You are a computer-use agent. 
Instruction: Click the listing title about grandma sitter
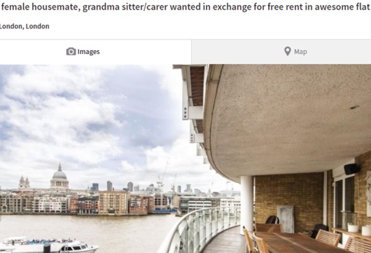point(185,7)
